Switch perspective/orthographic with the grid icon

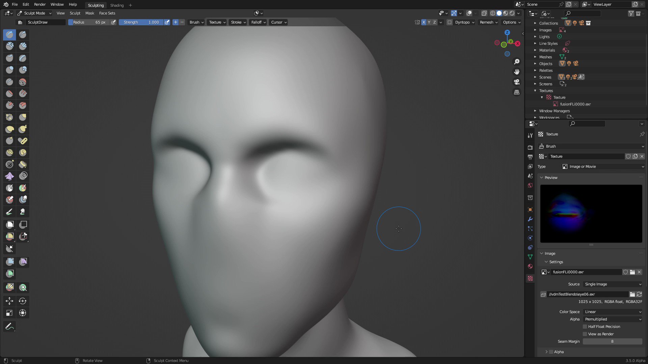point(517,92)
